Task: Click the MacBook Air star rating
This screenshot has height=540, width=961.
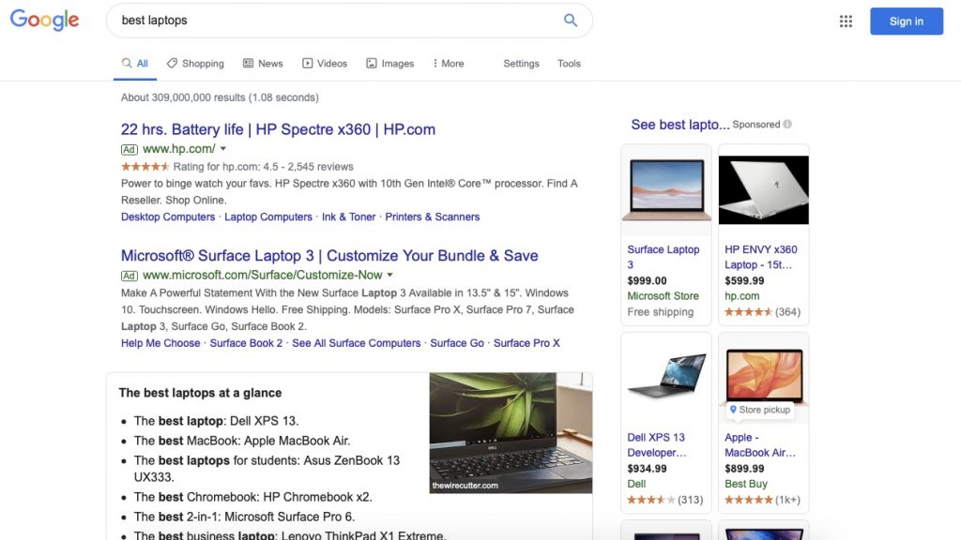Action: [748, 500]
